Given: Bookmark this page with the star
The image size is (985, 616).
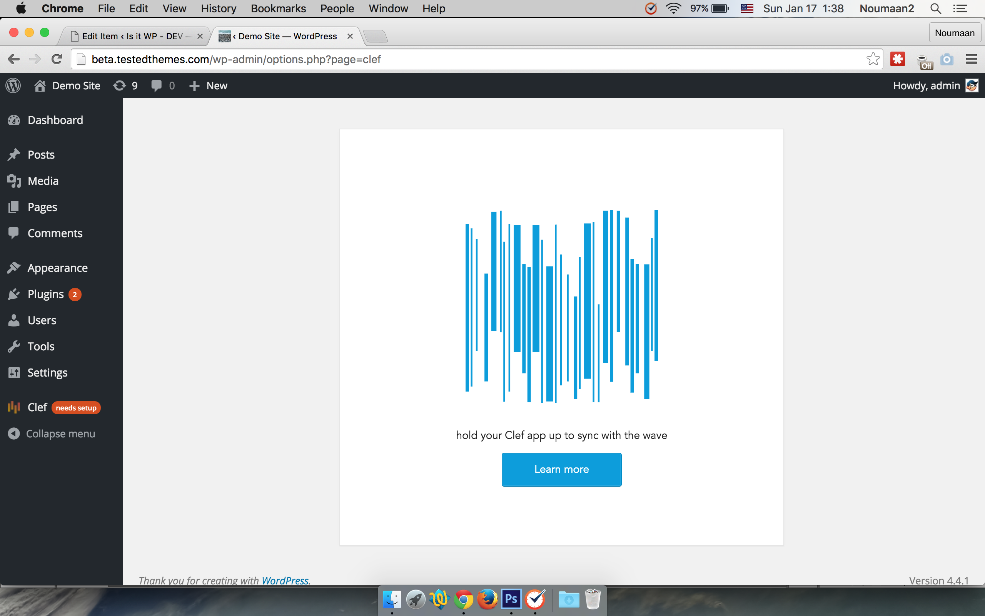Looking at the screenshot, I should [873, 59].
